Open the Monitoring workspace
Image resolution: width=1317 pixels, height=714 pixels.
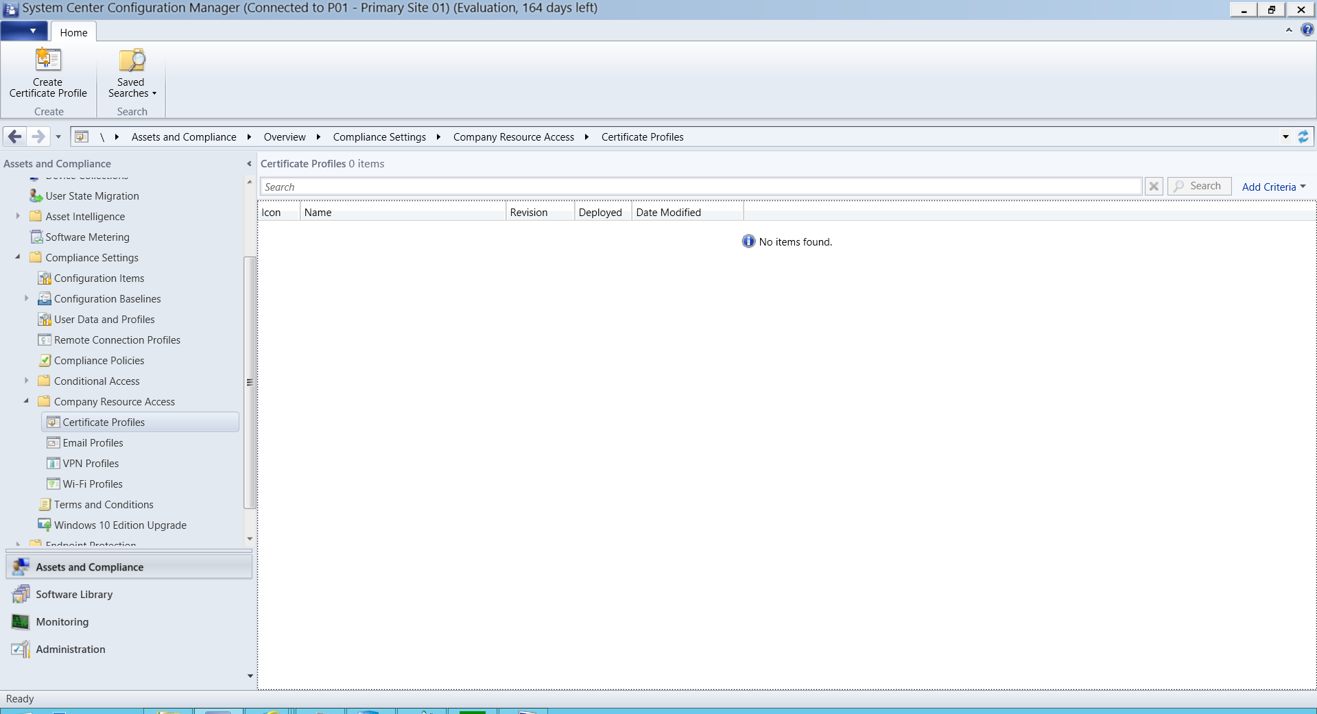62,622
